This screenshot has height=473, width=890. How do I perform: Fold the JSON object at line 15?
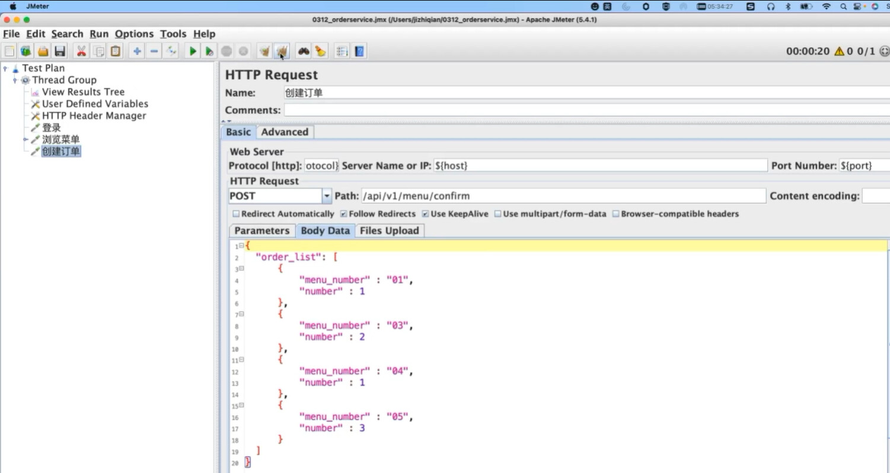point(241,405)
